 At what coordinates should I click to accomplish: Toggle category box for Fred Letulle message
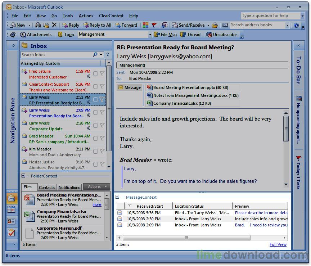point(95,73)
